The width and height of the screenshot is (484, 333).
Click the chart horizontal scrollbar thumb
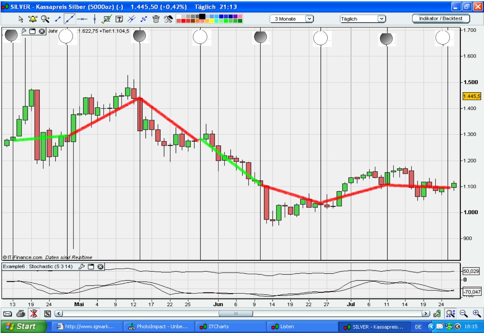tap(236, 314)
